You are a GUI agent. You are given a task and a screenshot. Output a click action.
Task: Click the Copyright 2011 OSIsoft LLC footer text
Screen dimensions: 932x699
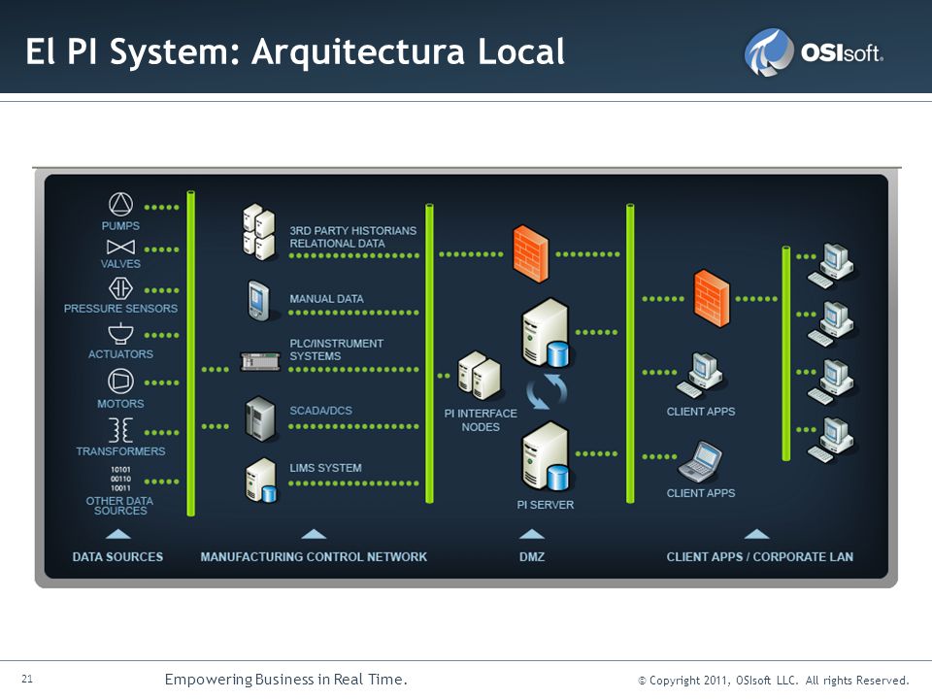[774, 680]
